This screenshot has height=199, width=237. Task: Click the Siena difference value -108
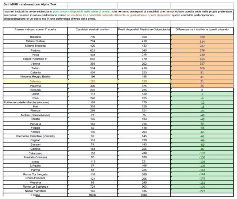(202, 162)
